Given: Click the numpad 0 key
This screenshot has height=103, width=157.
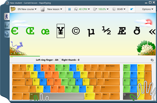Looking at the screenshot, I should pyautogui.click(x=130, y=96).
